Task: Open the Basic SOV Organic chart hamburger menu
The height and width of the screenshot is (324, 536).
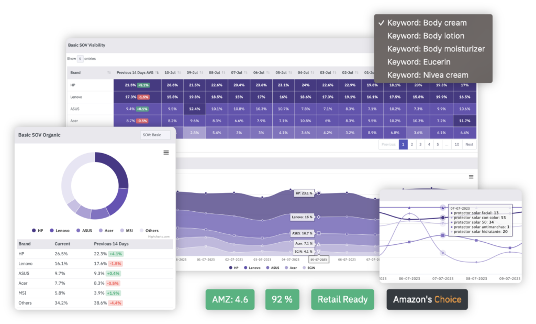Action: tap(166, 153)
